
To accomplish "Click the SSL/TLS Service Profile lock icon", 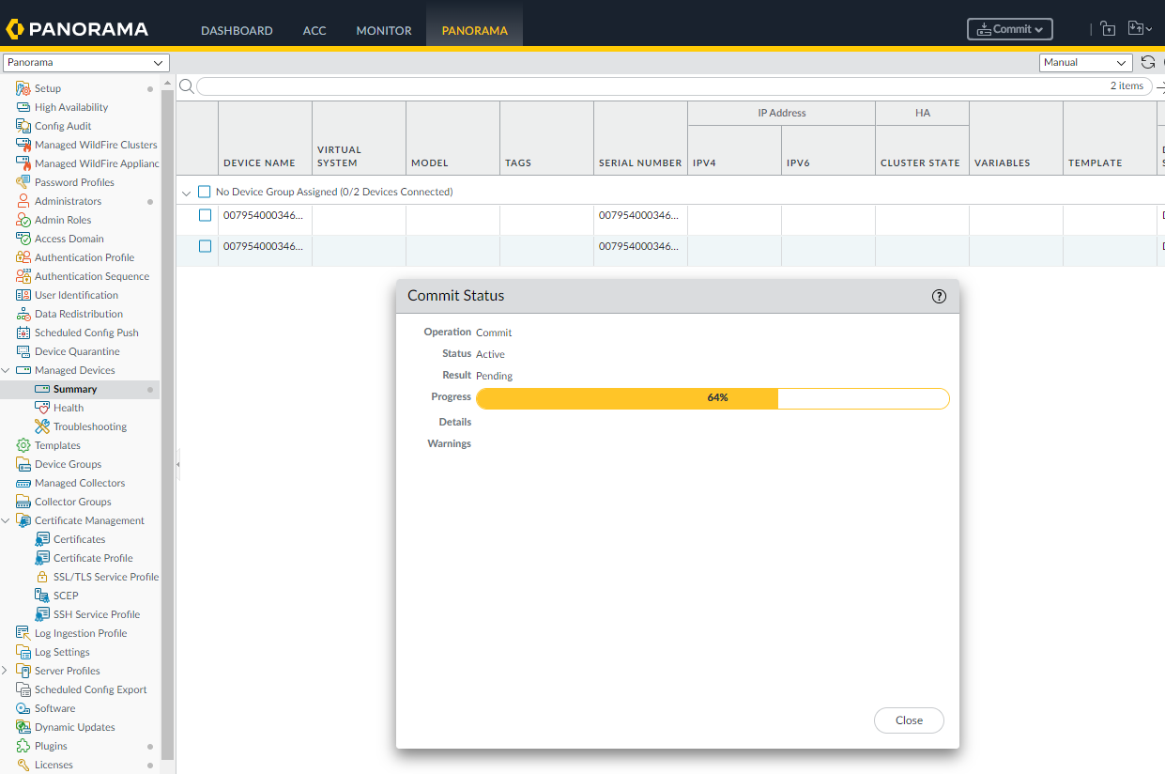I will point(42,577).
